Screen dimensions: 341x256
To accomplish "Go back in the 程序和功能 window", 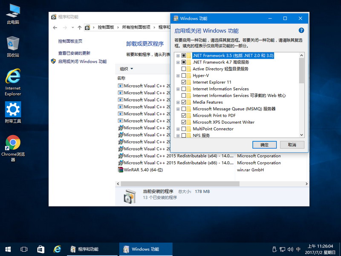I will click(55, 27).
